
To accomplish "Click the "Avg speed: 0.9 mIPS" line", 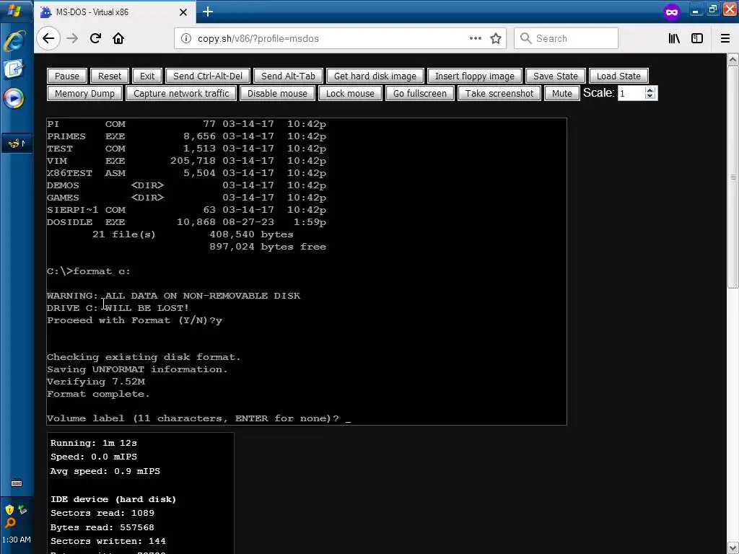I will click(x=105, y=471).
